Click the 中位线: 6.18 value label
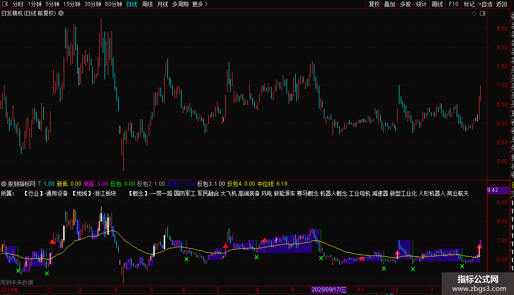The image size is (514, 295). [272, 184]
